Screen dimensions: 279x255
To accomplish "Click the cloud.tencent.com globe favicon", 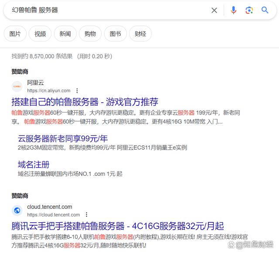I will pos(17,210).
